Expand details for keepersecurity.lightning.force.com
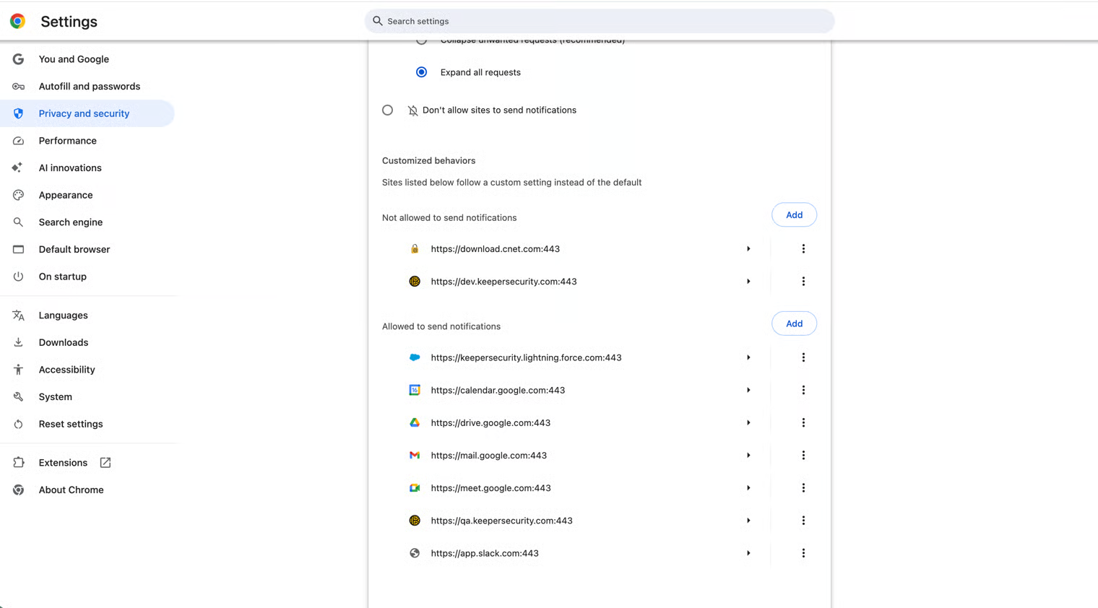 pyautogui.click(x=748, y=357)
